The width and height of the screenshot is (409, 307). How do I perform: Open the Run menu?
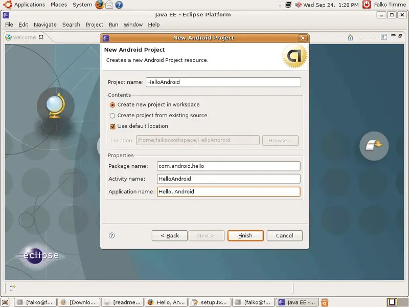(113, 25)
